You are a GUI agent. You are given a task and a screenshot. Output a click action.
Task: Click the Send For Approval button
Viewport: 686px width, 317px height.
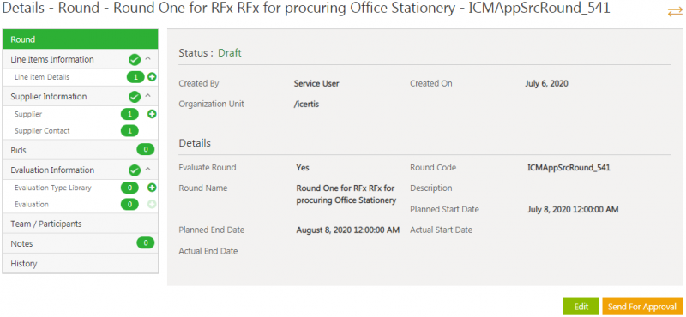click(x=642, y=307)
